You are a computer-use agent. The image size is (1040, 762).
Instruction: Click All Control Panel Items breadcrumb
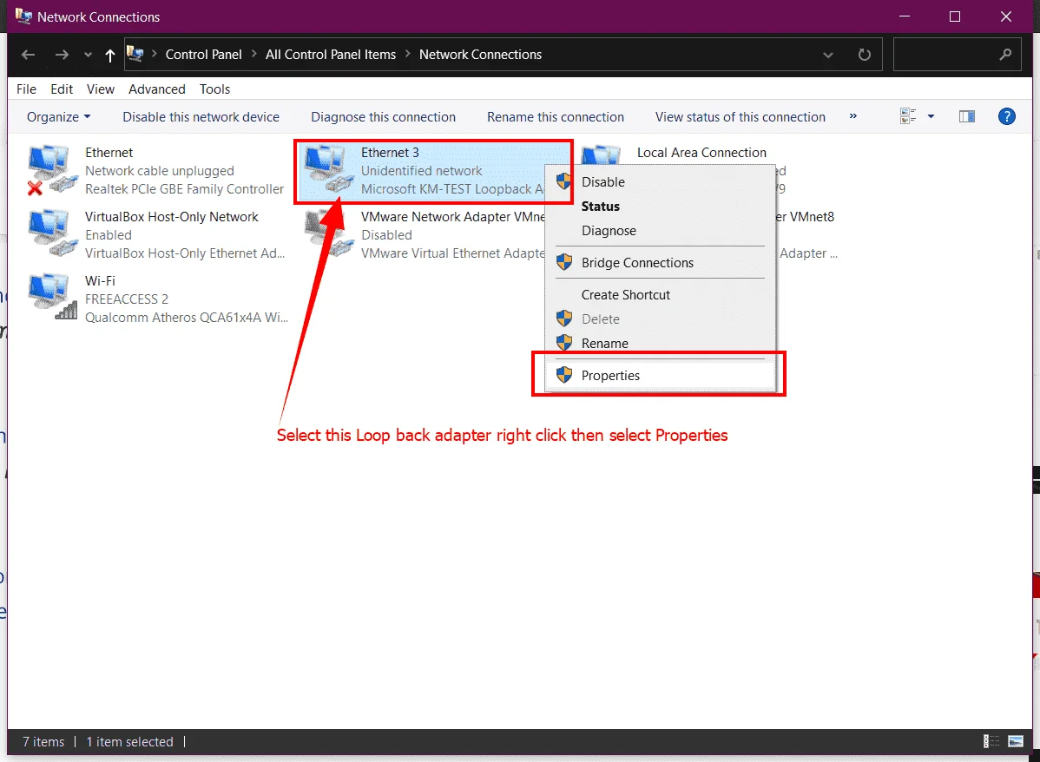pos(330,55)
